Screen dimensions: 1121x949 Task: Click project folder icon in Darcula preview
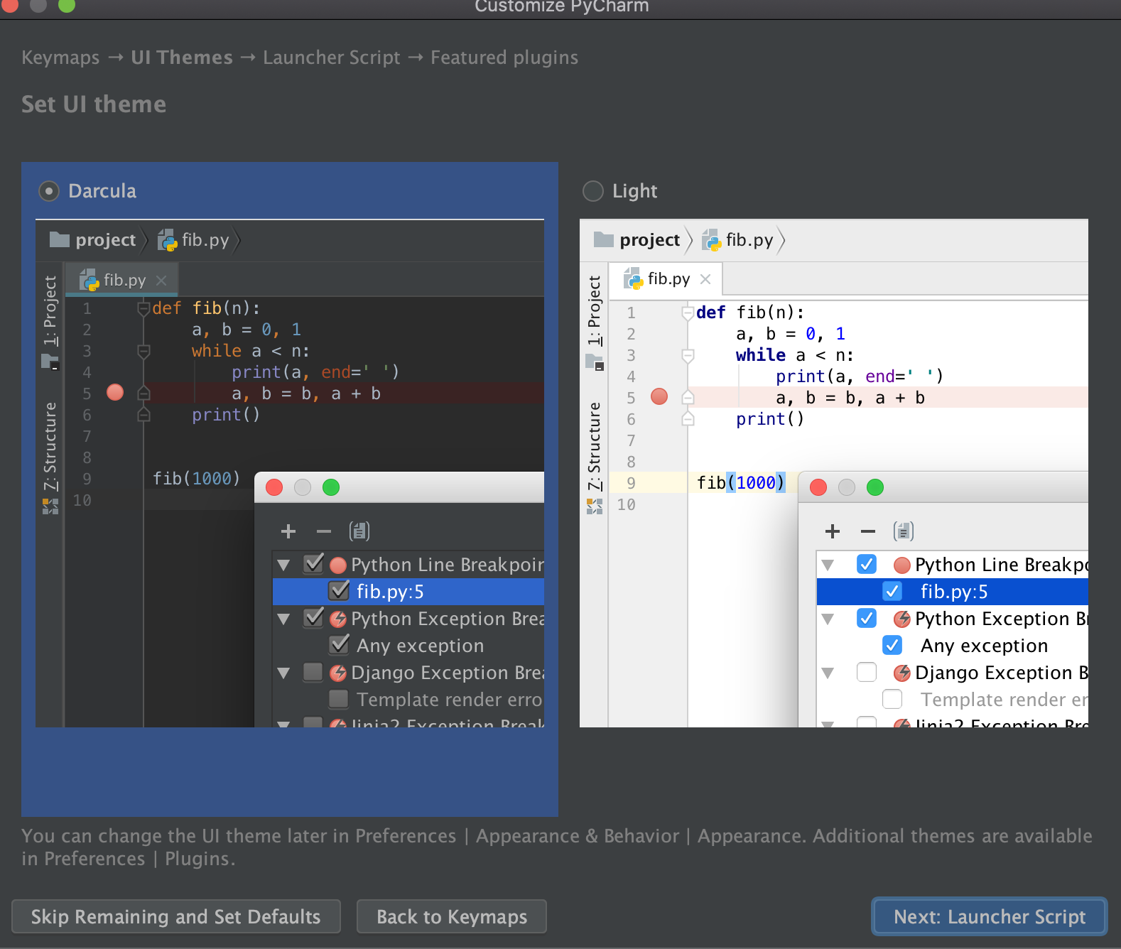[x=60, y=239]
